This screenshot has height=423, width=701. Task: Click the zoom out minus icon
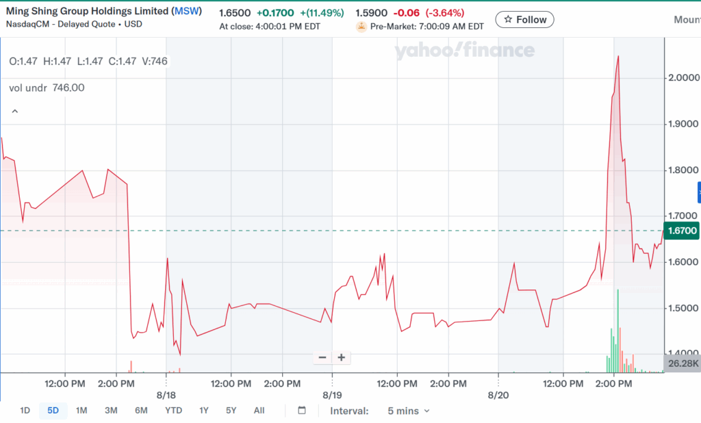pos(322,357)
